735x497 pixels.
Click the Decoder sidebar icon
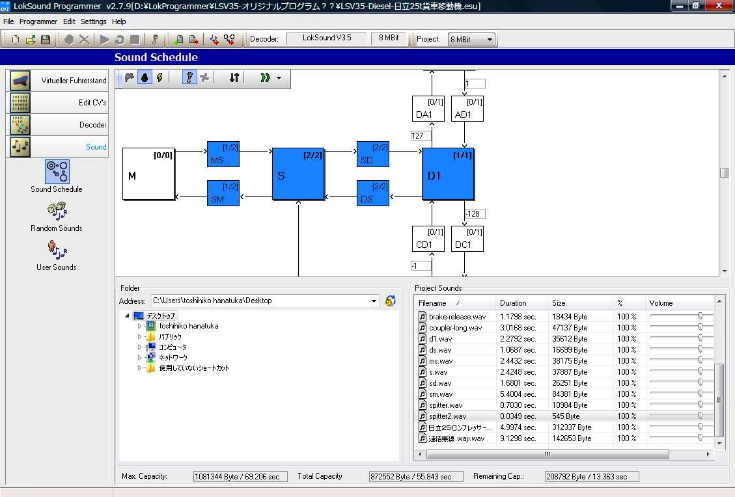20,125
